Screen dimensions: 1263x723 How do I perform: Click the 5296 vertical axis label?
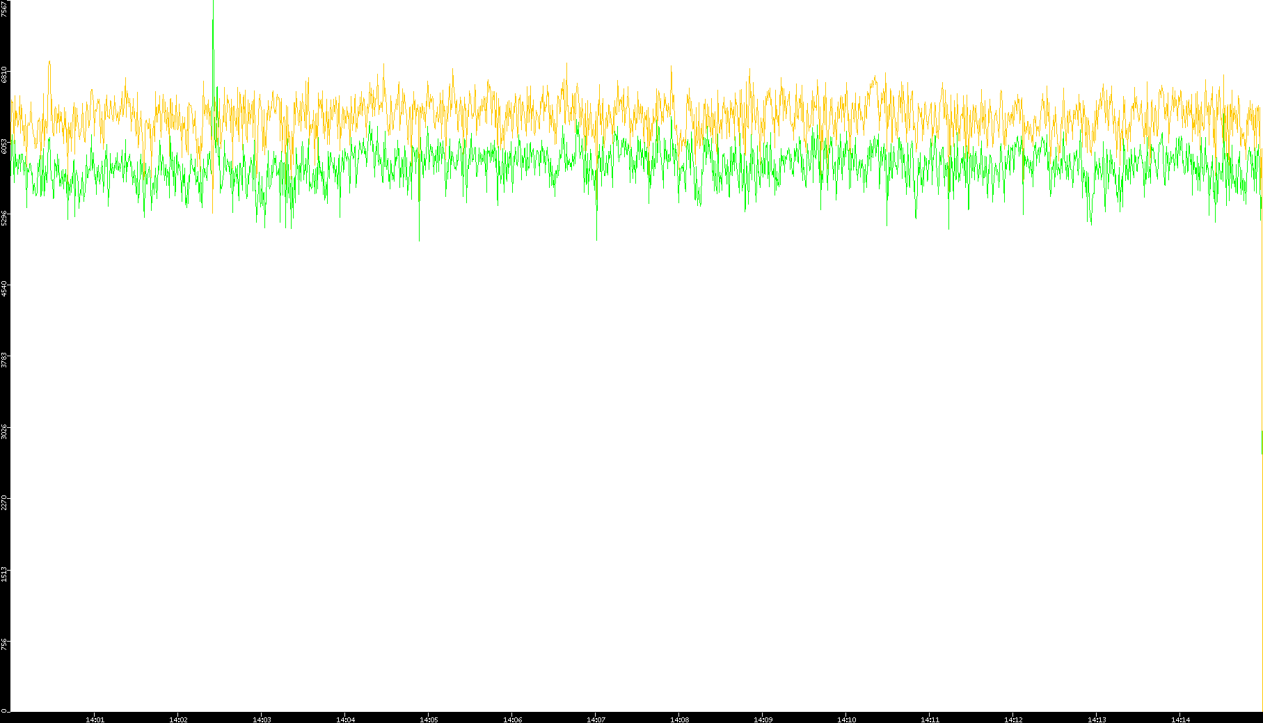5,217
